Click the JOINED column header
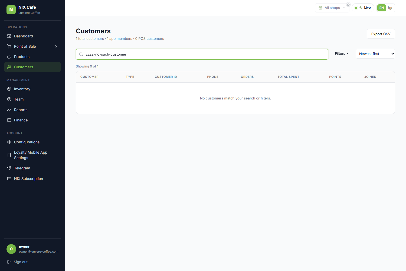The height and width of the screenshot is (271, 406). (x=370, y=77)
